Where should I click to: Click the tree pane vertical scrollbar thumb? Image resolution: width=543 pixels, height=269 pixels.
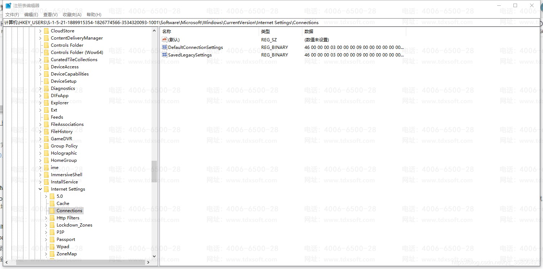coord(154,172)
